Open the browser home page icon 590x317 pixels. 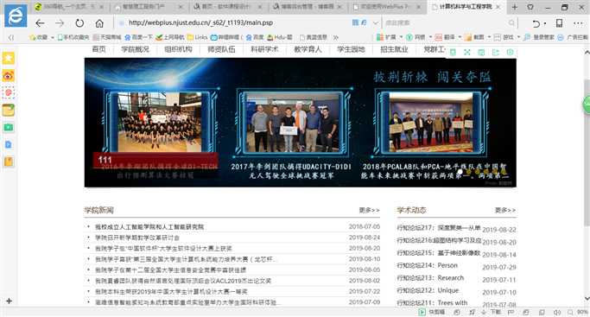click(99, 23)
